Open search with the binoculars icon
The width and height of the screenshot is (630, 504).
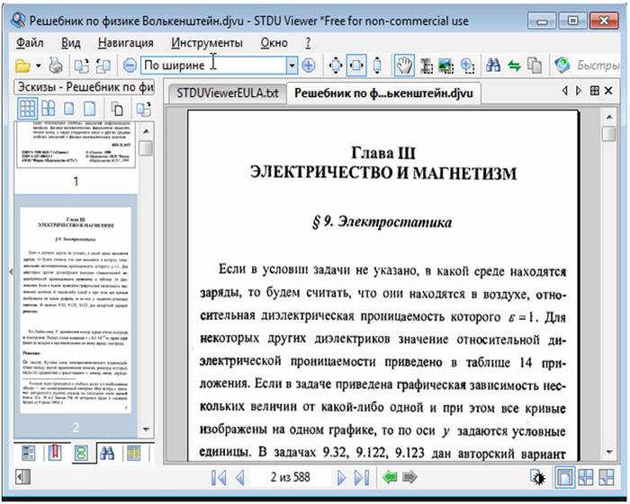pos(493,66)
